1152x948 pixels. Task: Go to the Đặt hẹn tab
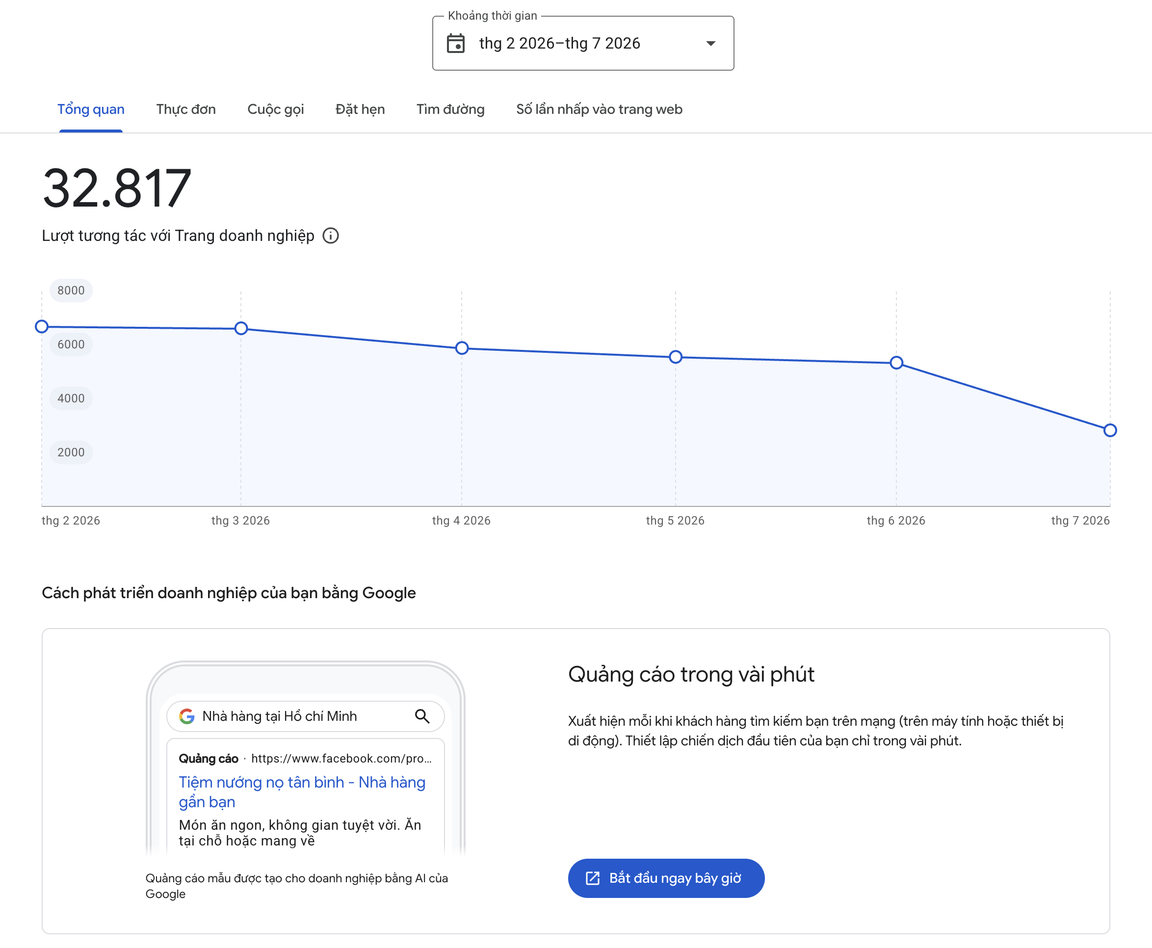[x=360, y=109]
